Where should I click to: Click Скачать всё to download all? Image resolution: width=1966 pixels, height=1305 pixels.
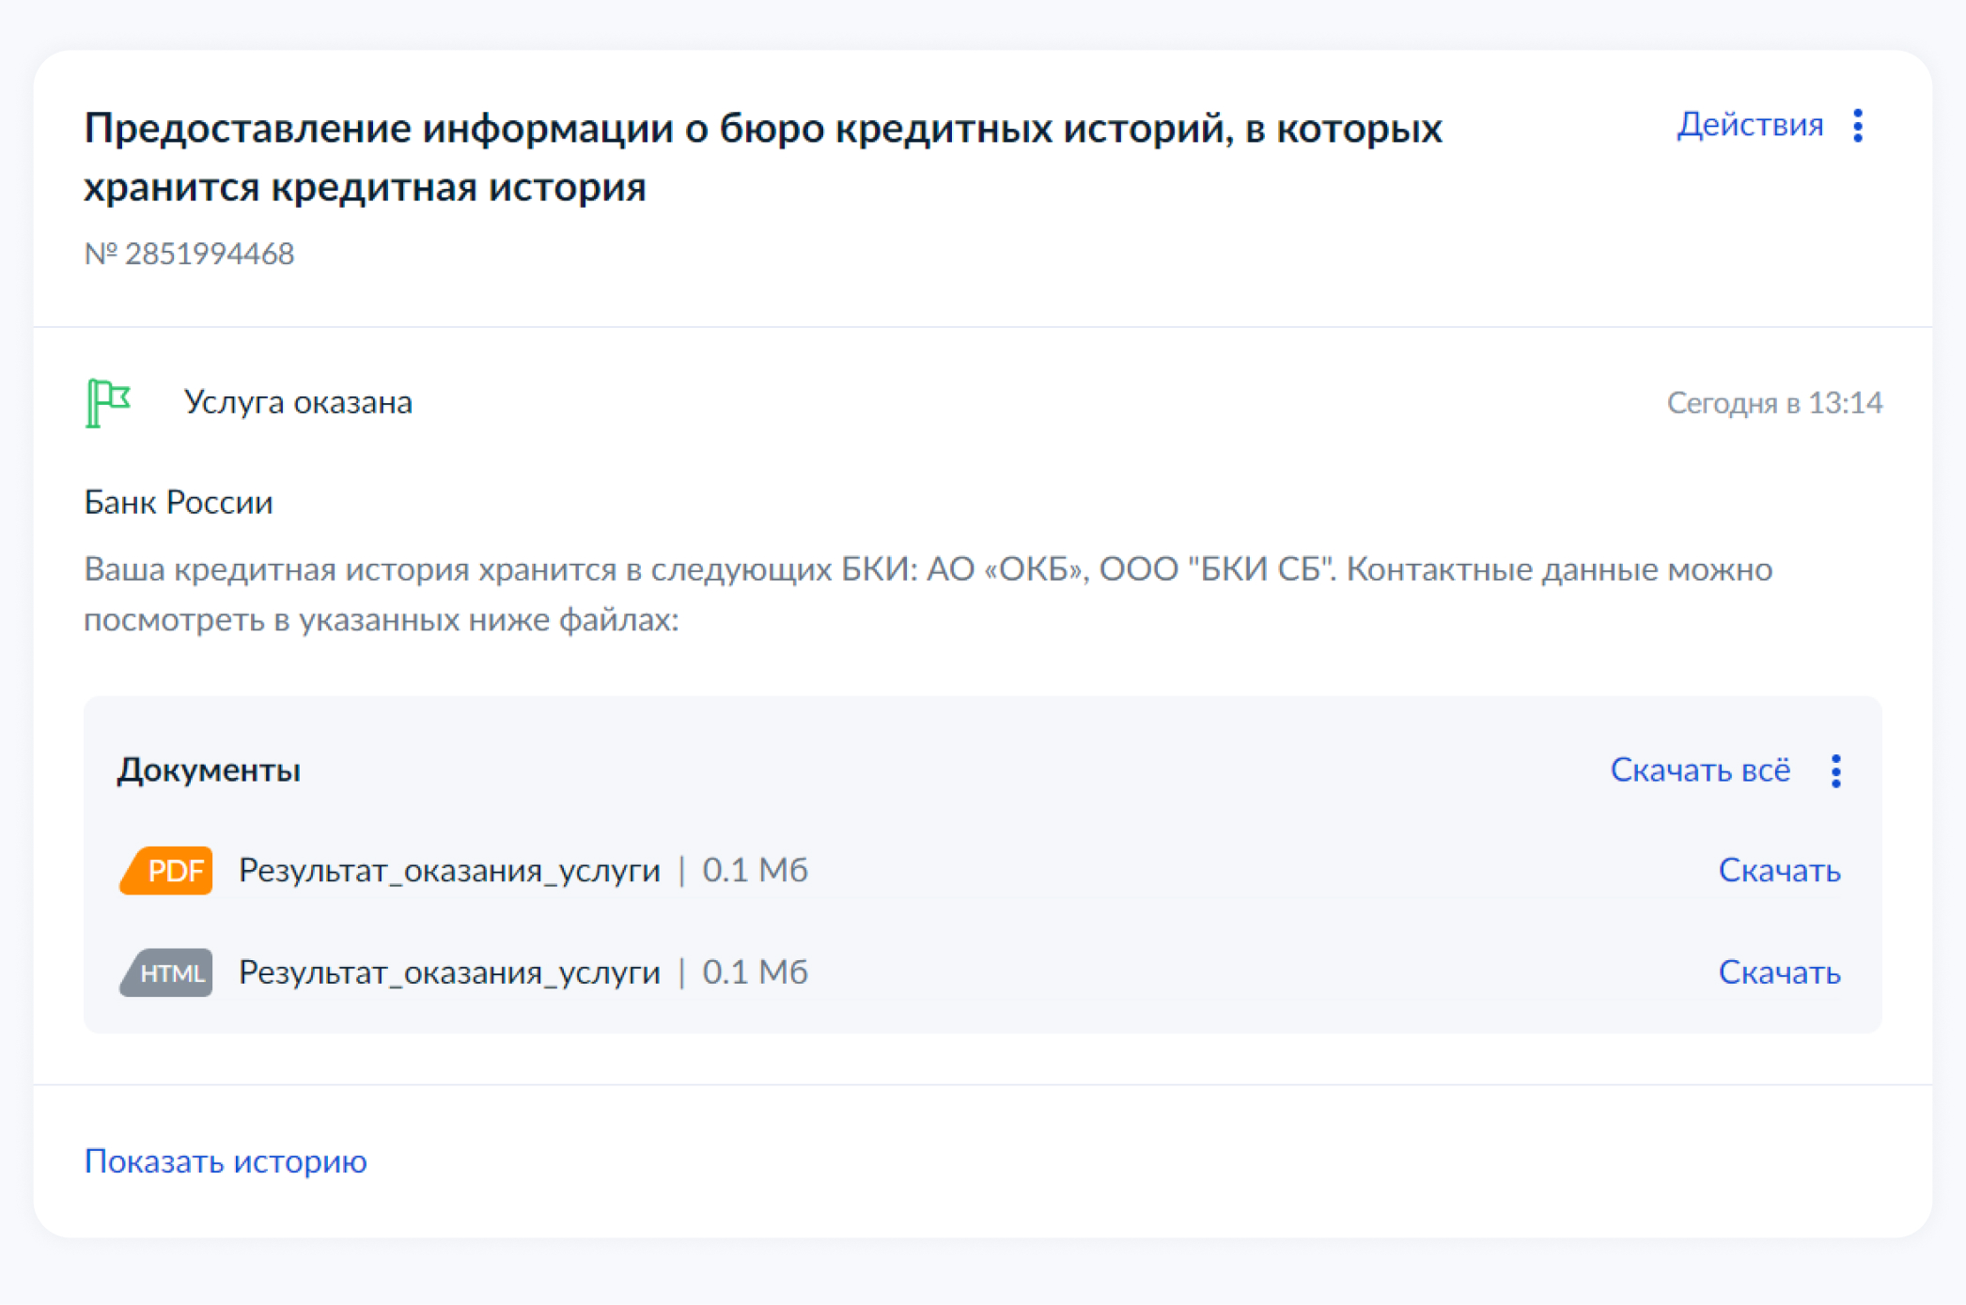[1700, 770]
